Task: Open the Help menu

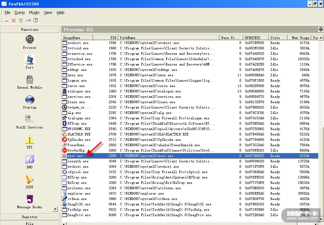Action: (60, 13)
